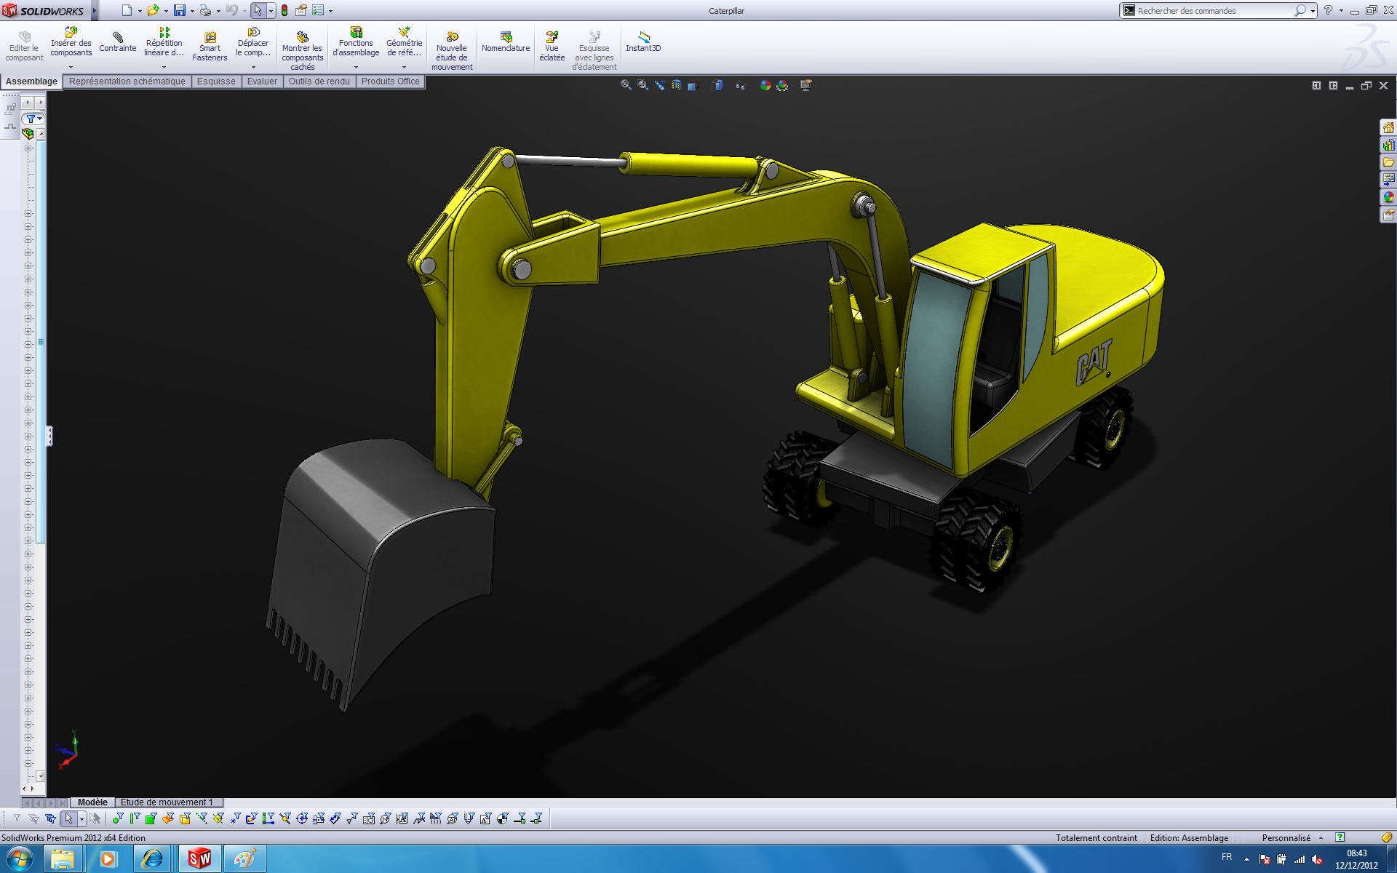Expand Géométrie de référence dropdown arrow
Screen dimensions: 1397x873
coord(404,67)
